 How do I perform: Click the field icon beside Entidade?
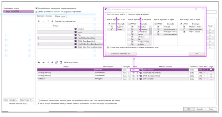(76, 29)
